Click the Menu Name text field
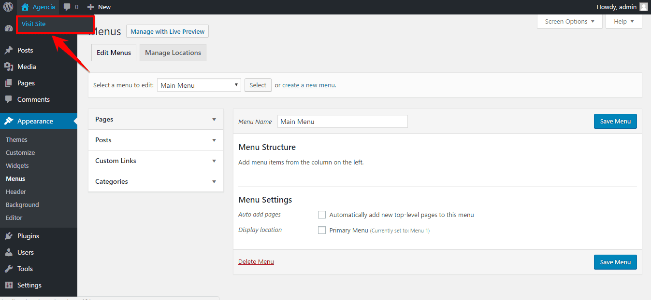 point(342,122)
